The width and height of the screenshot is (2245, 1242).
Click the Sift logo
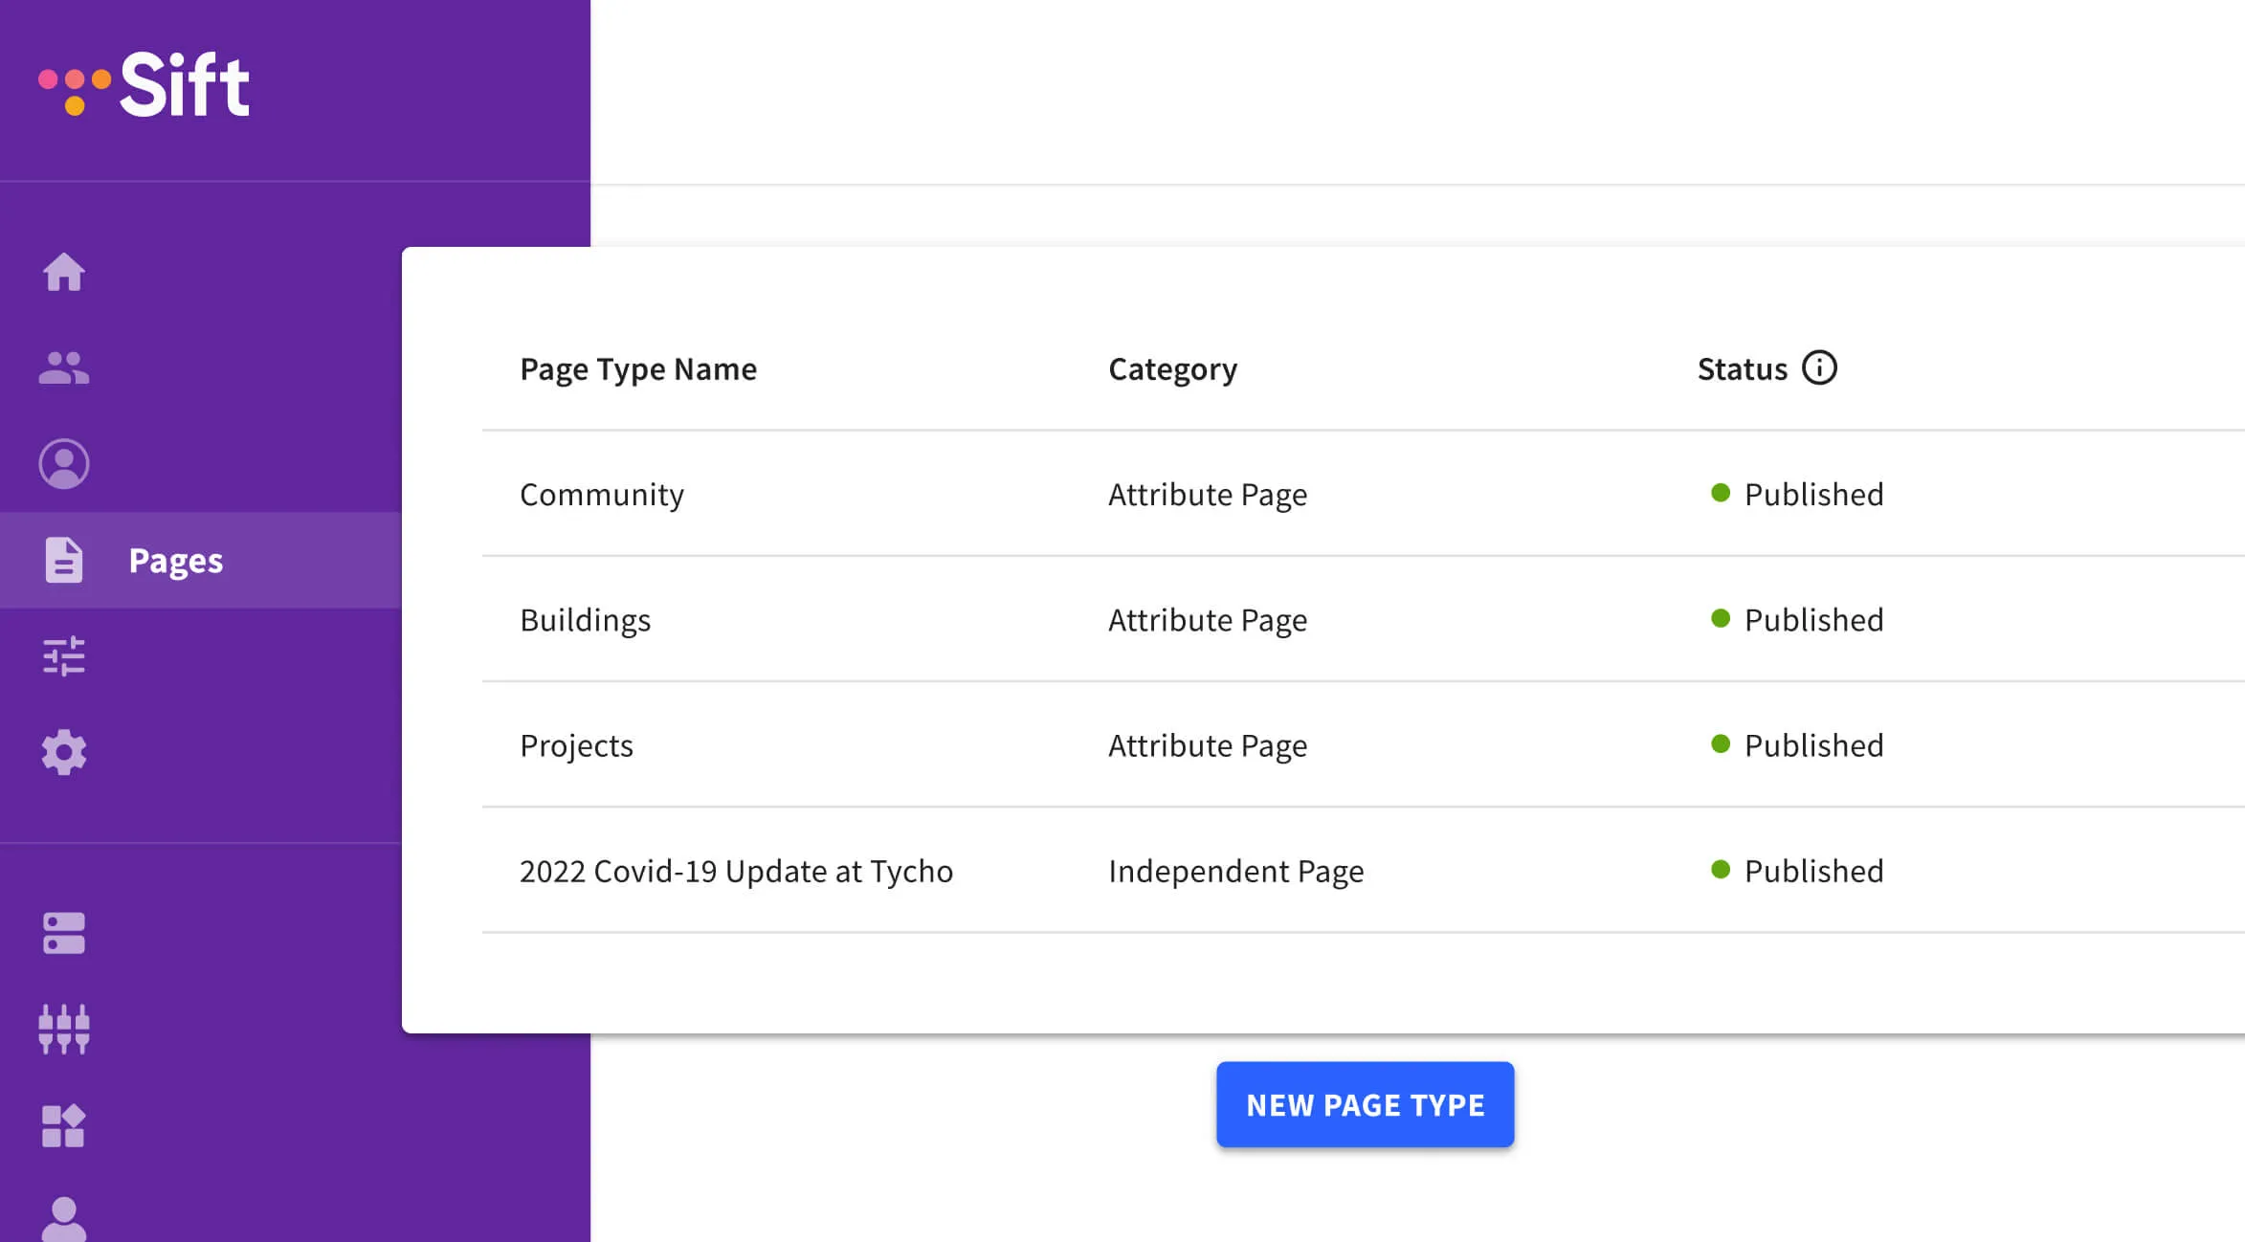tap(145, 84)
